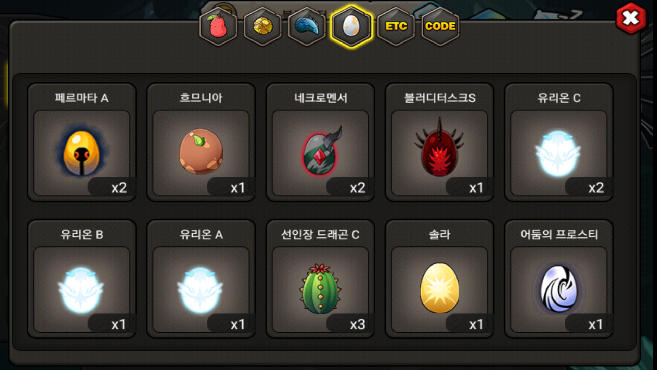The image size is (657, 370).
Task: Close the inventory with the red X
Action: pos(631,18)
